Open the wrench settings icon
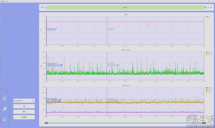215x128 pixels. click(5, 109)
